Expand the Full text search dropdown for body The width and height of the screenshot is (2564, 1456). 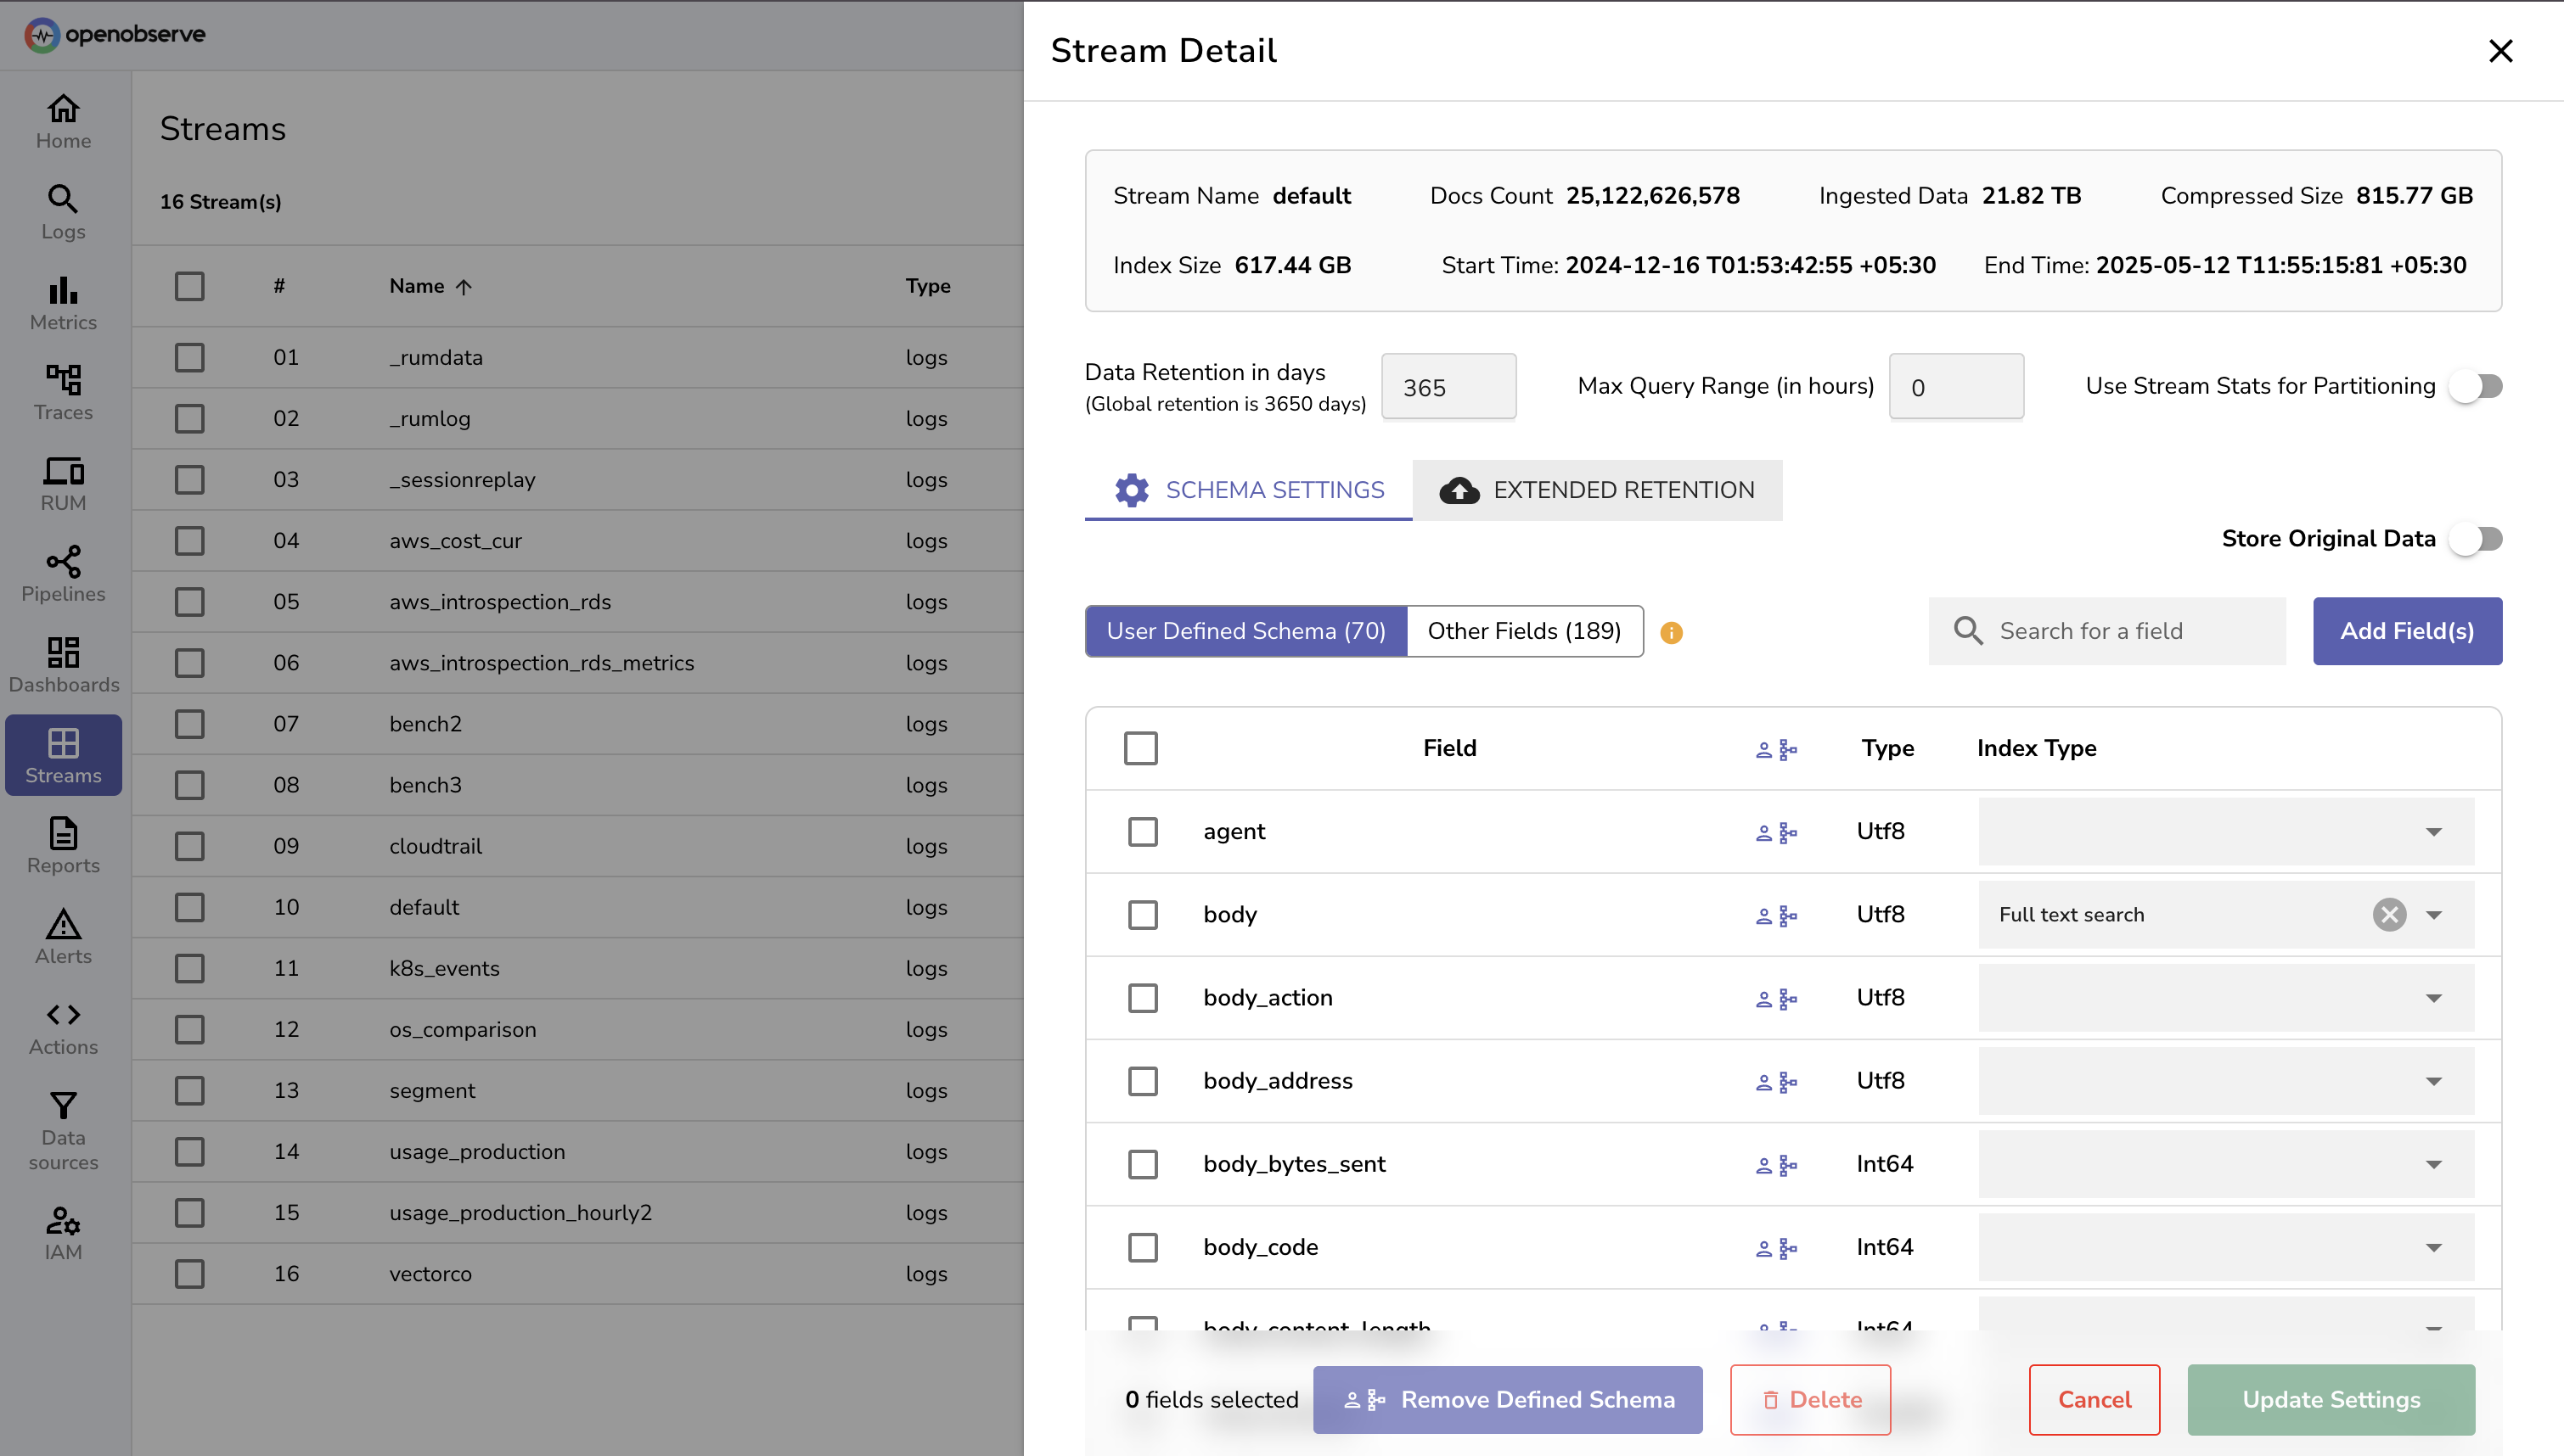point(2433,914)
